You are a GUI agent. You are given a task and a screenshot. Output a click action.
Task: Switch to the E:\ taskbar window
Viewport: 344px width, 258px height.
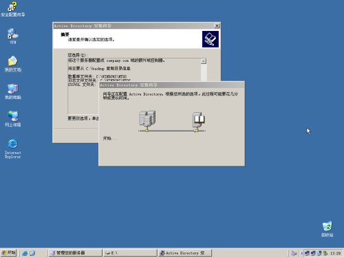[130, 252]
